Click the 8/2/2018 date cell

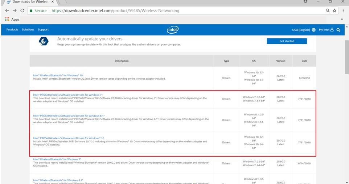coord(304,78)
